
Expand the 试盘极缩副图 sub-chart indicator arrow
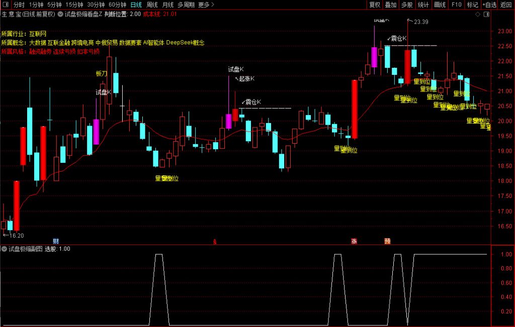click(x=5, y=249)
